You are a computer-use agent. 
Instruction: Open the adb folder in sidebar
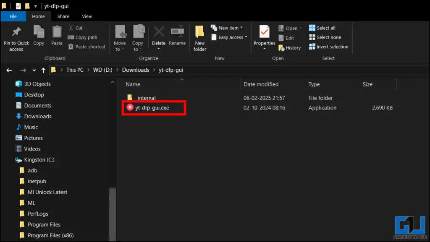28,171
